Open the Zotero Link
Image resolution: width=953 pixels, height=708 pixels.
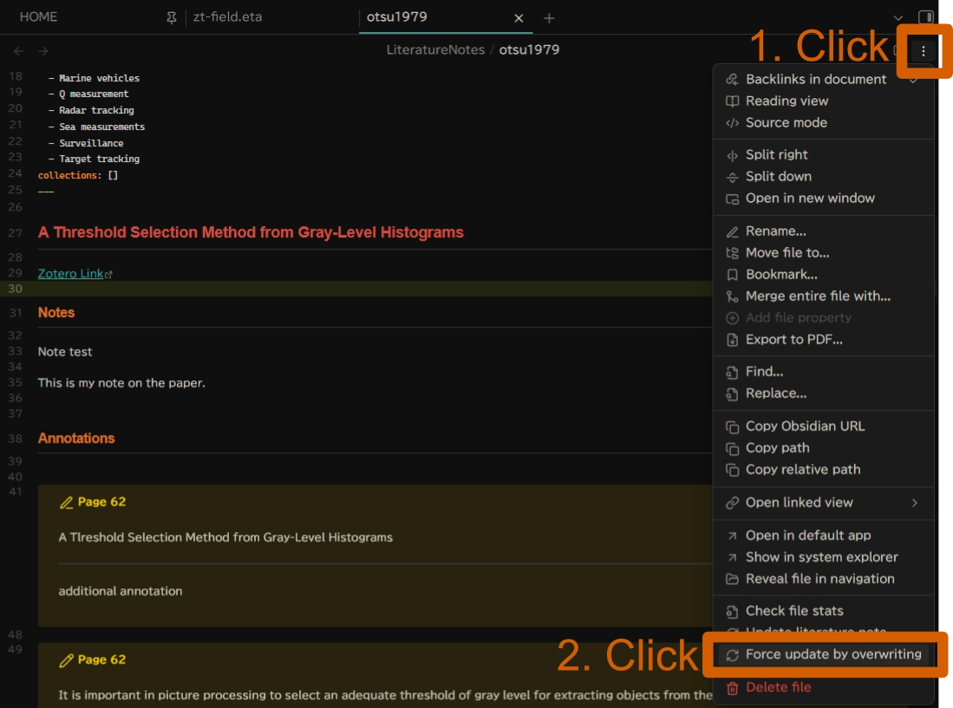71,274
